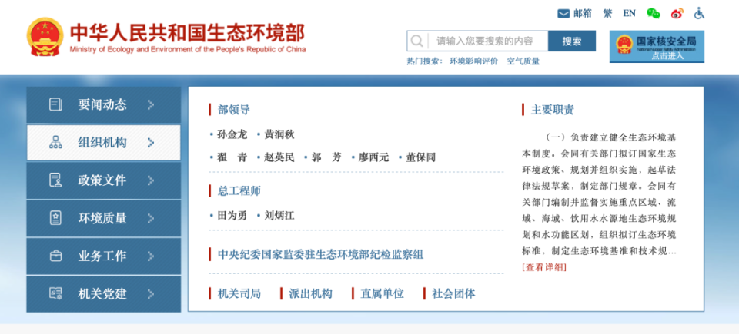Click the magnifier icon in search box
Viewport: 739px width, 334px height.
[416, 41]
